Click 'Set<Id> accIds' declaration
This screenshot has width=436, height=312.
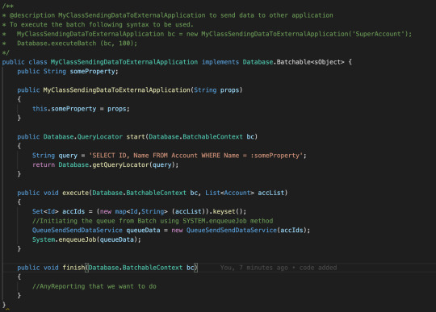tap(58, 211)
